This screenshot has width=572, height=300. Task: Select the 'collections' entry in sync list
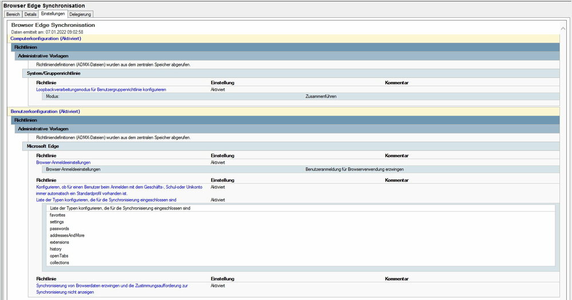[59, 263]
